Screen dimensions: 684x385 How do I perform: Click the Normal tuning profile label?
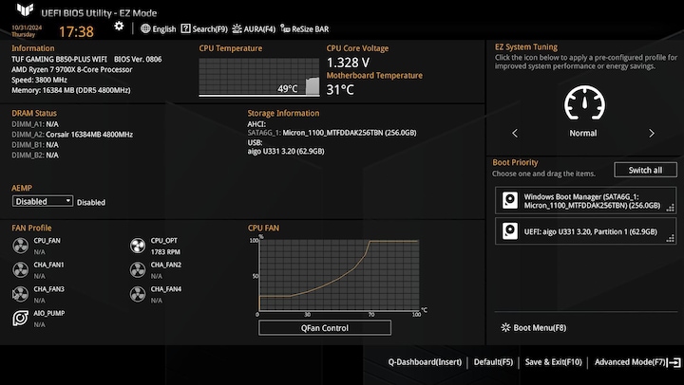coord(582,134)
